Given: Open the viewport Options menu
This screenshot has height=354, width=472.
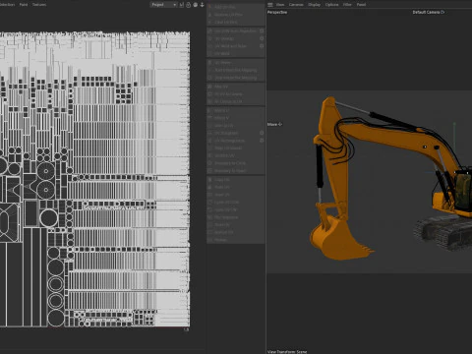Looking at the screenshot, I should (x=331, y=5).
